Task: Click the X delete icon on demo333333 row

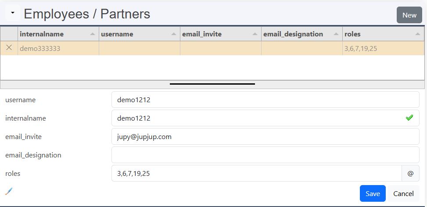Action: click(x=9, y=48)
